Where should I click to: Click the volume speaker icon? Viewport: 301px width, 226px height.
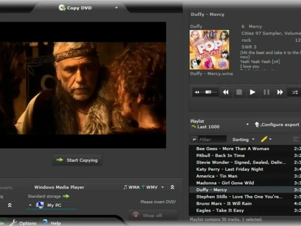(197, 92)
